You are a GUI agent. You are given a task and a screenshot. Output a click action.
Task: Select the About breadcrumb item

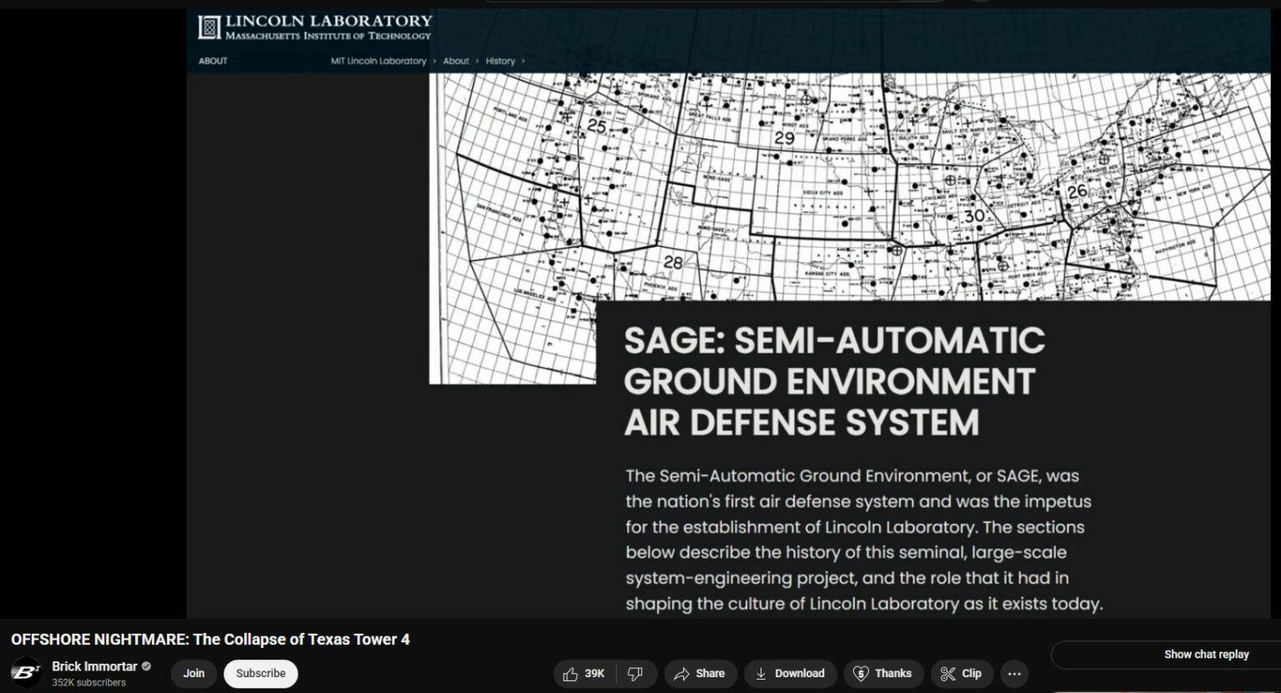[456, 61]
